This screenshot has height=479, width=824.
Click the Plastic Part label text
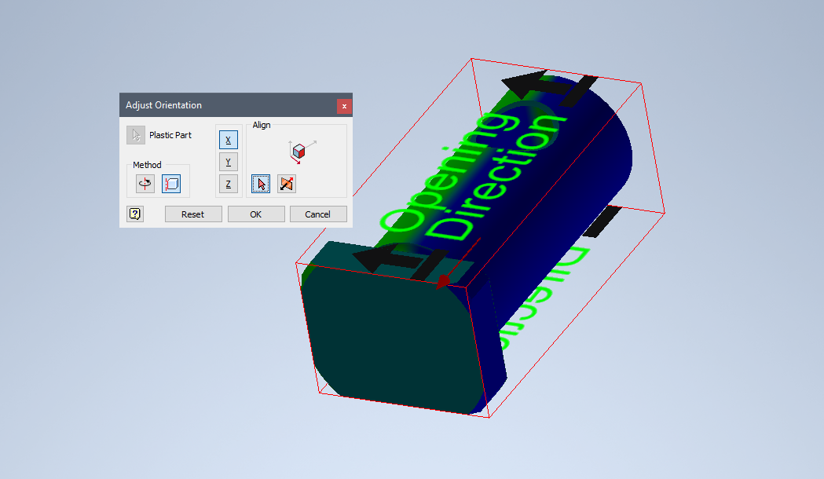pyautogui.click(x=170, y=134)
